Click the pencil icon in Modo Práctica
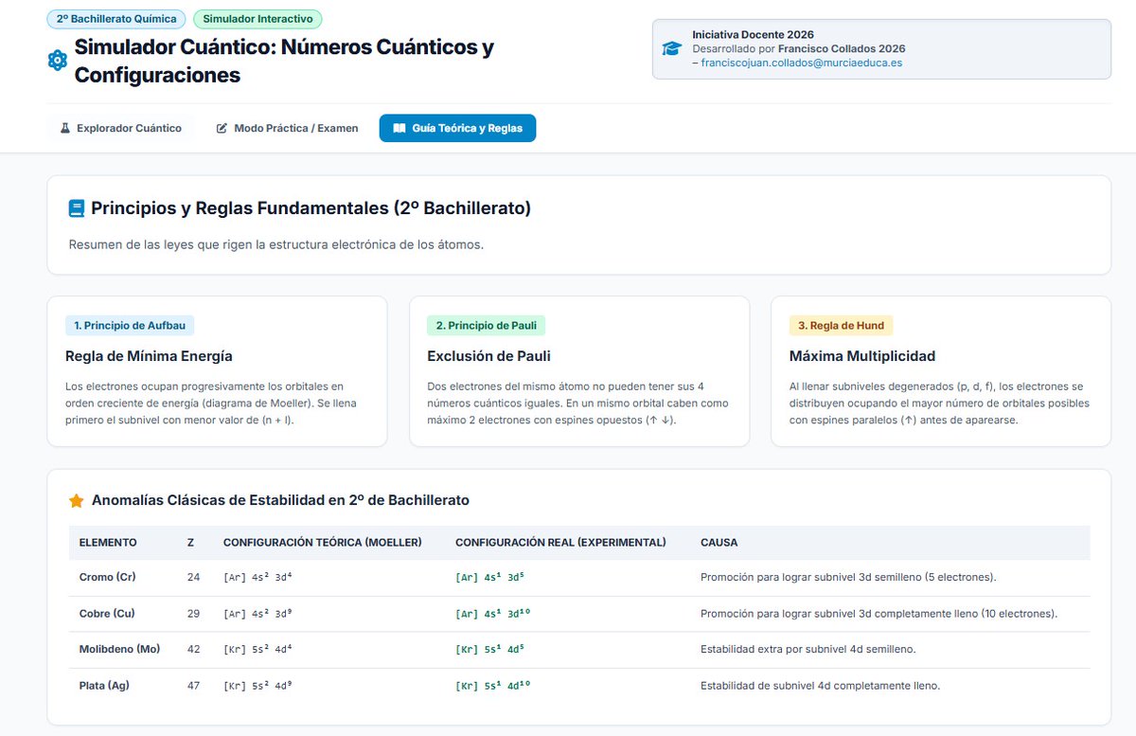Viewport: 1136px width, 736px height. point(222,128)
